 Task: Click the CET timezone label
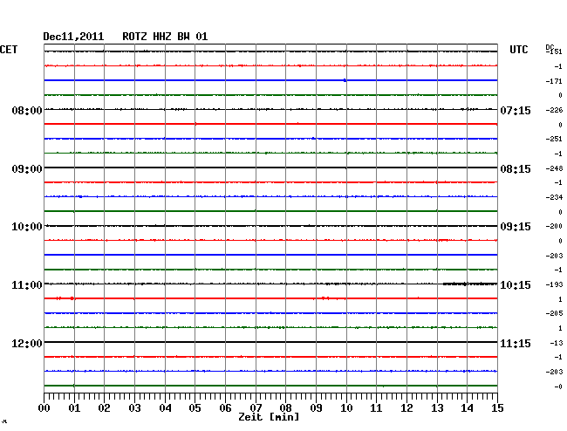(x=9, y=50)
